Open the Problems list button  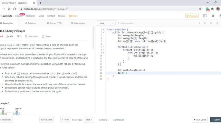tap(6, 120)
